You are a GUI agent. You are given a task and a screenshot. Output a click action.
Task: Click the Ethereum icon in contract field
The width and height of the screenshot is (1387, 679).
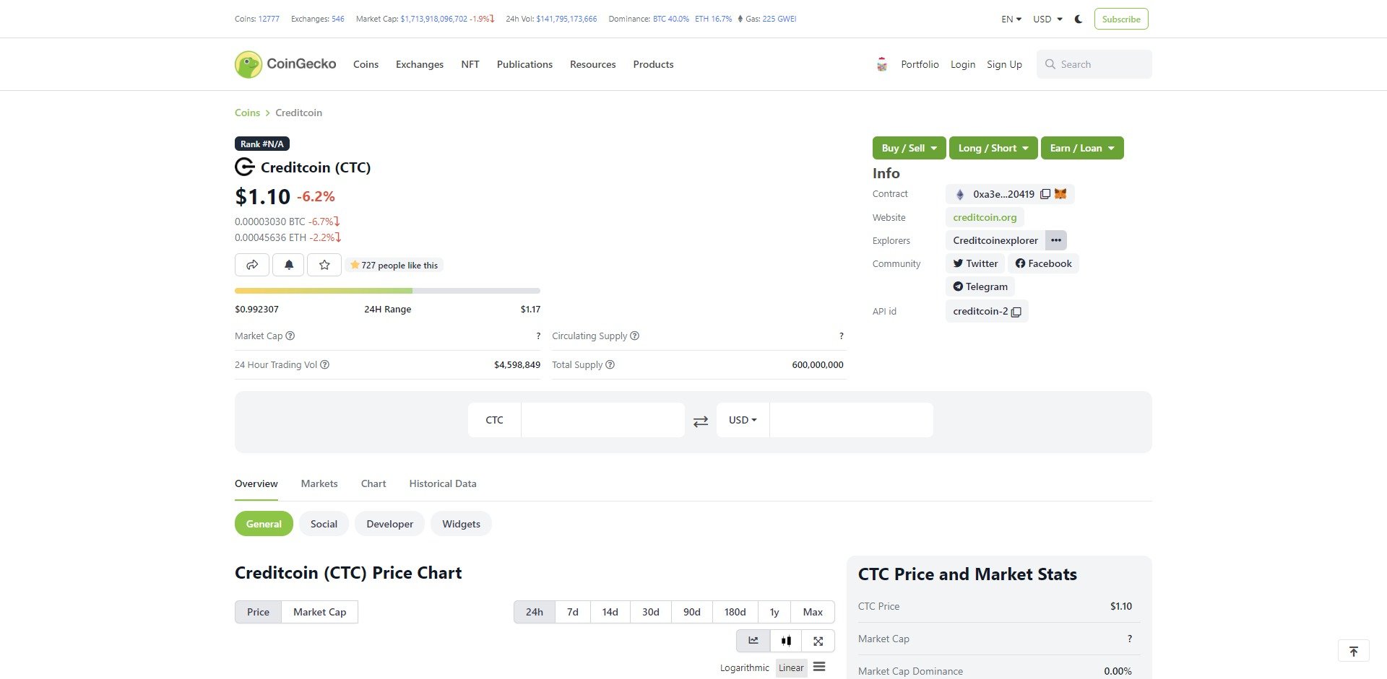[x=960, y=194]
